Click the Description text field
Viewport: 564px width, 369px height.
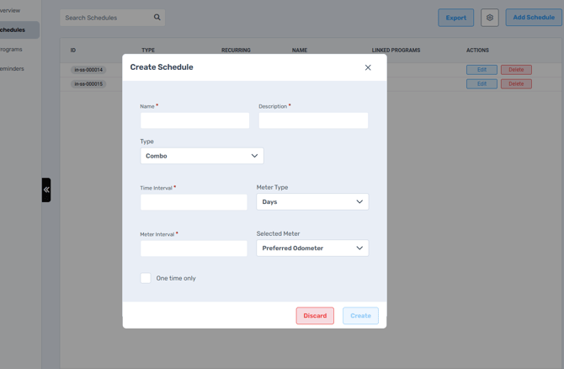313,120
